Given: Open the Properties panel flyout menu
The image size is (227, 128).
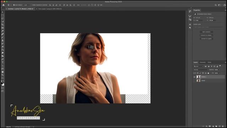Looking at the screenshot, I should tap(225, 10).
